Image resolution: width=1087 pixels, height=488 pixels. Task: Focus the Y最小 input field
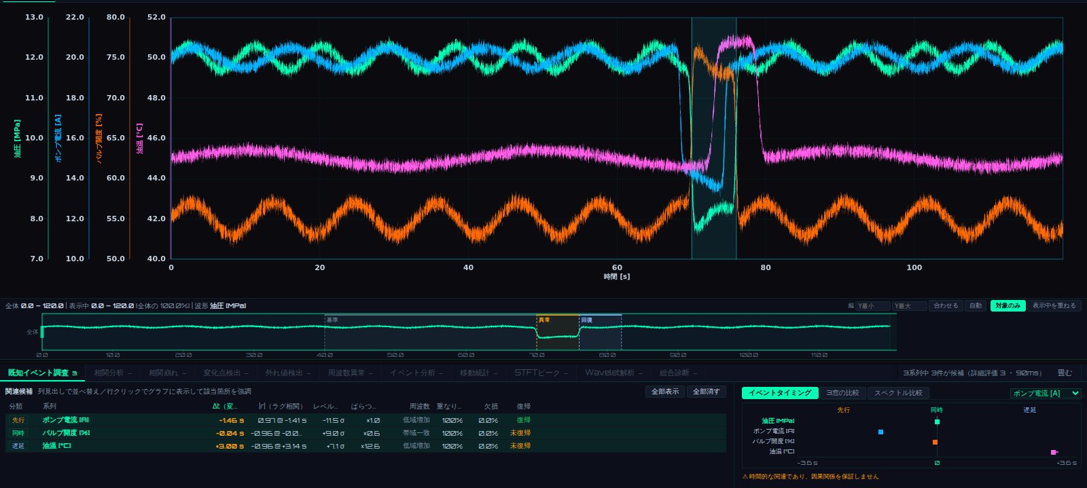coord(873,306)
